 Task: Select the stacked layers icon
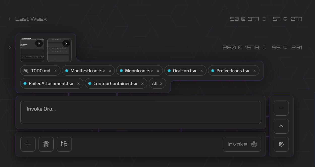click(x=46, y=144)
